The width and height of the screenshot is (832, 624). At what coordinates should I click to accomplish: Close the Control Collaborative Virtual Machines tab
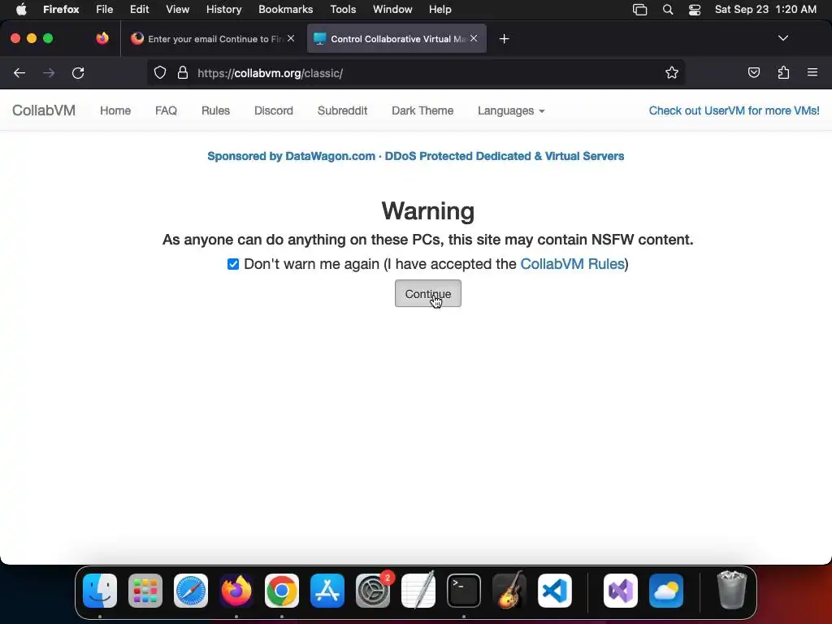pos(474,38)
